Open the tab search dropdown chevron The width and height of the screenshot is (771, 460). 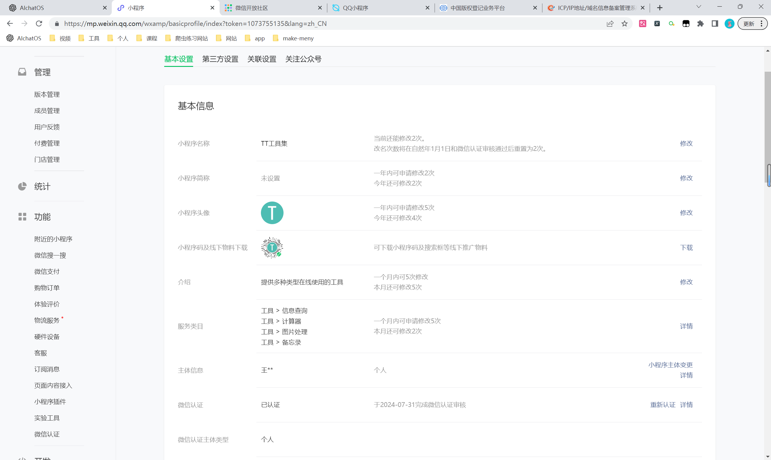(x=698, y=7)
